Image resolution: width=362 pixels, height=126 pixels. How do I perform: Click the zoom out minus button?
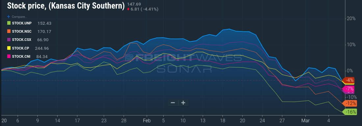pyautogui.click(x=173, y=103)
